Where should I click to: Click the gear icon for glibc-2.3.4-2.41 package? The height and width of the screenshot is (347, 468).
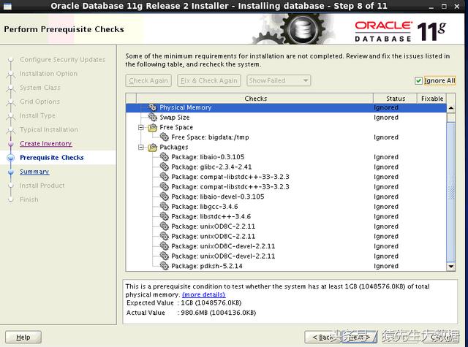[164, 167]
